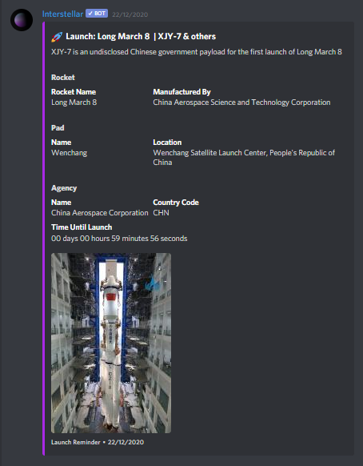The image size is (363, 466).
Task: Click the Rocket section heading
Action: 63,78
